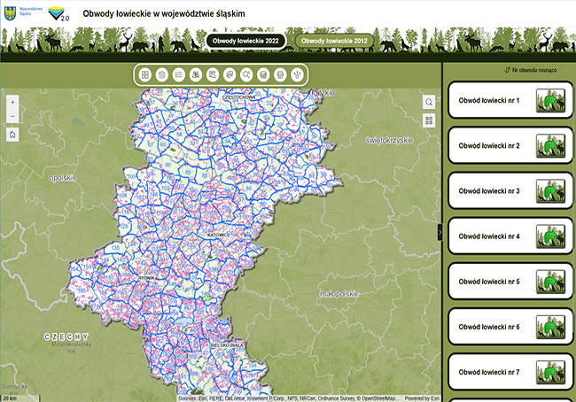
Task: Click the '20 km' scale bar
Action: (x=20, y=398)
